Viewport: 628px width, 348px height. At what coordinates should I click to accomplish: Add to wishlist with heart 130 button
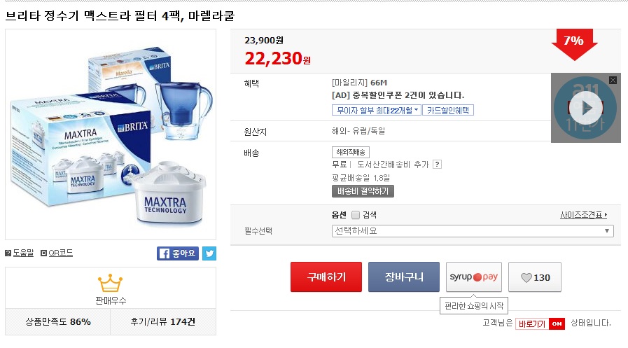[x=535, y=277]
